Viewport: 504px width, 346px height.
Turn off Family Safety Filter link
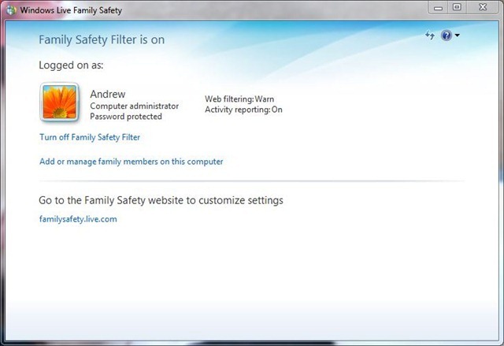[90, 137]
